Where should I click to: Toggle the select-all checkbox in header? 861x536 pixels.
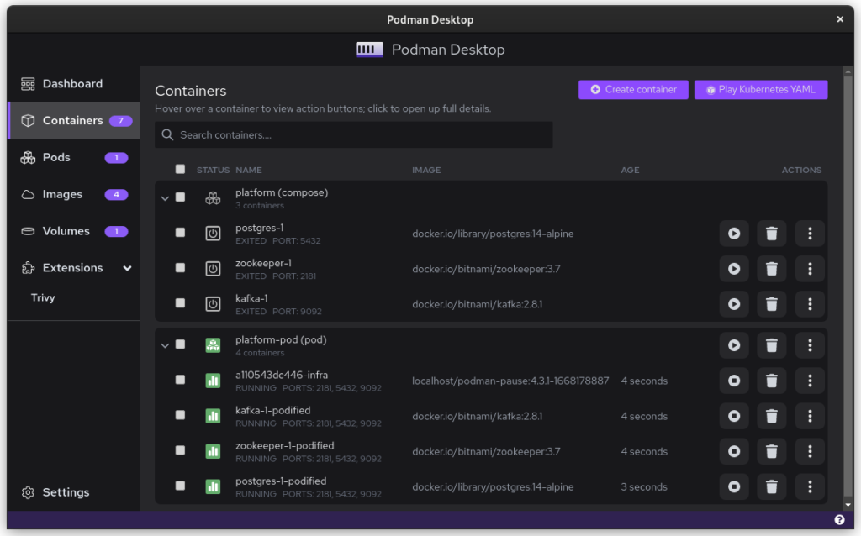click(x=180, y=169)
